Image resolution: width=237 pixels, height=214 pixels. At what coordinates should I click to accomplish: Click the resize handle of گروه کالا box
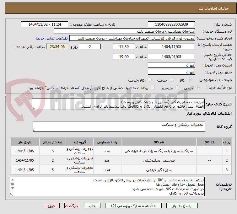[34, 130]
